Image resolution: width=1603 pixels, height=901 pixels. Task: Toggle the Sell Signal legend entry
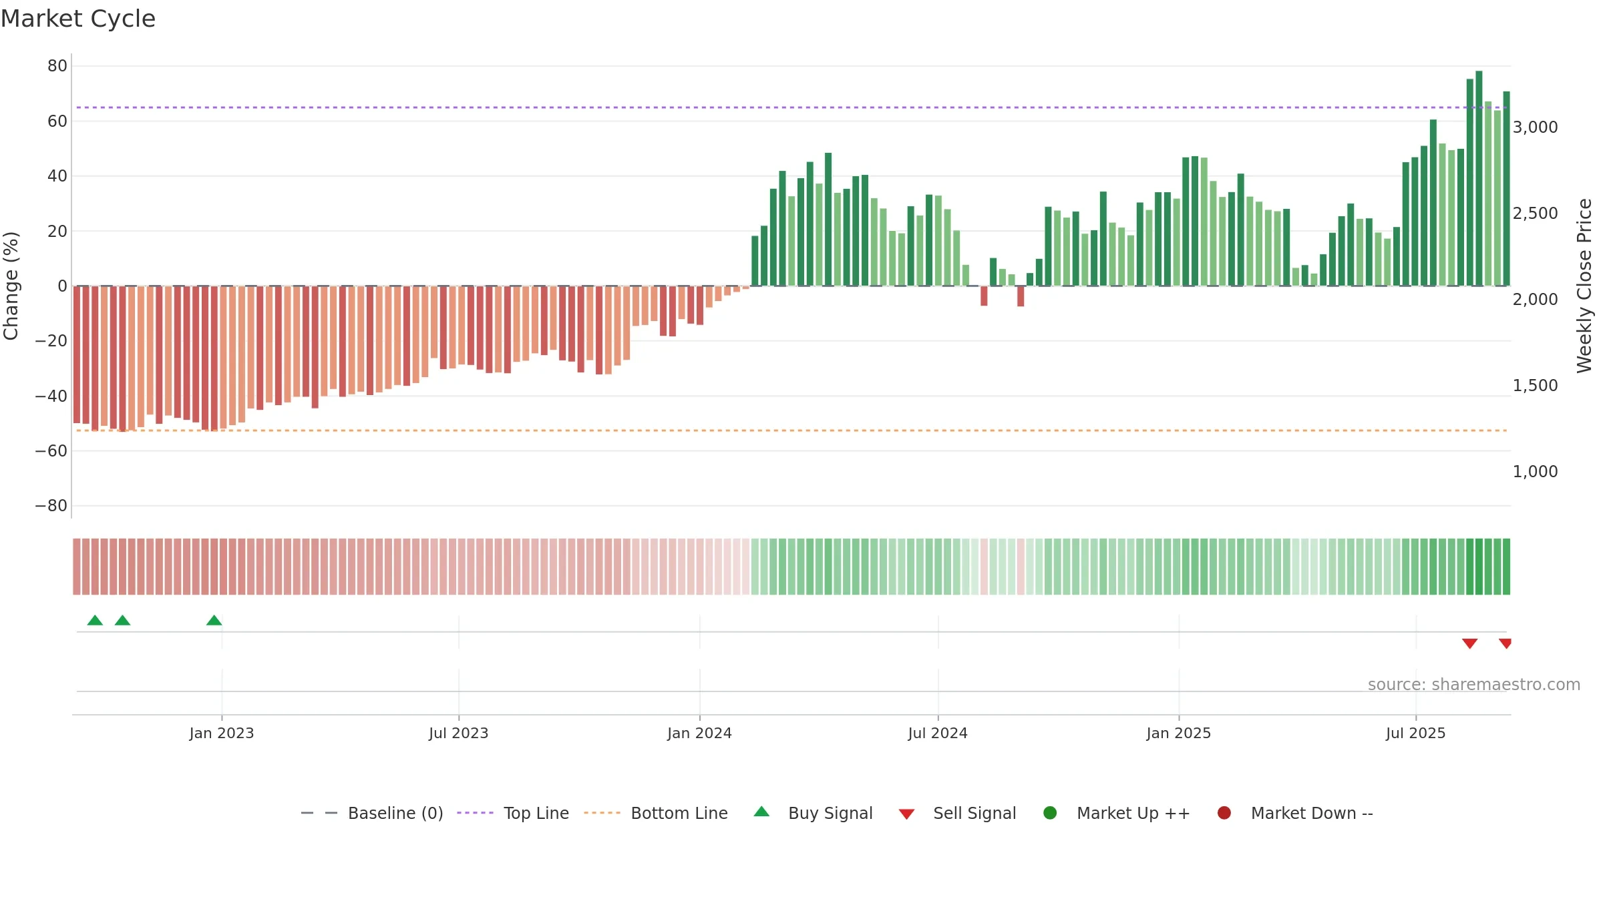tap(957, 813)
